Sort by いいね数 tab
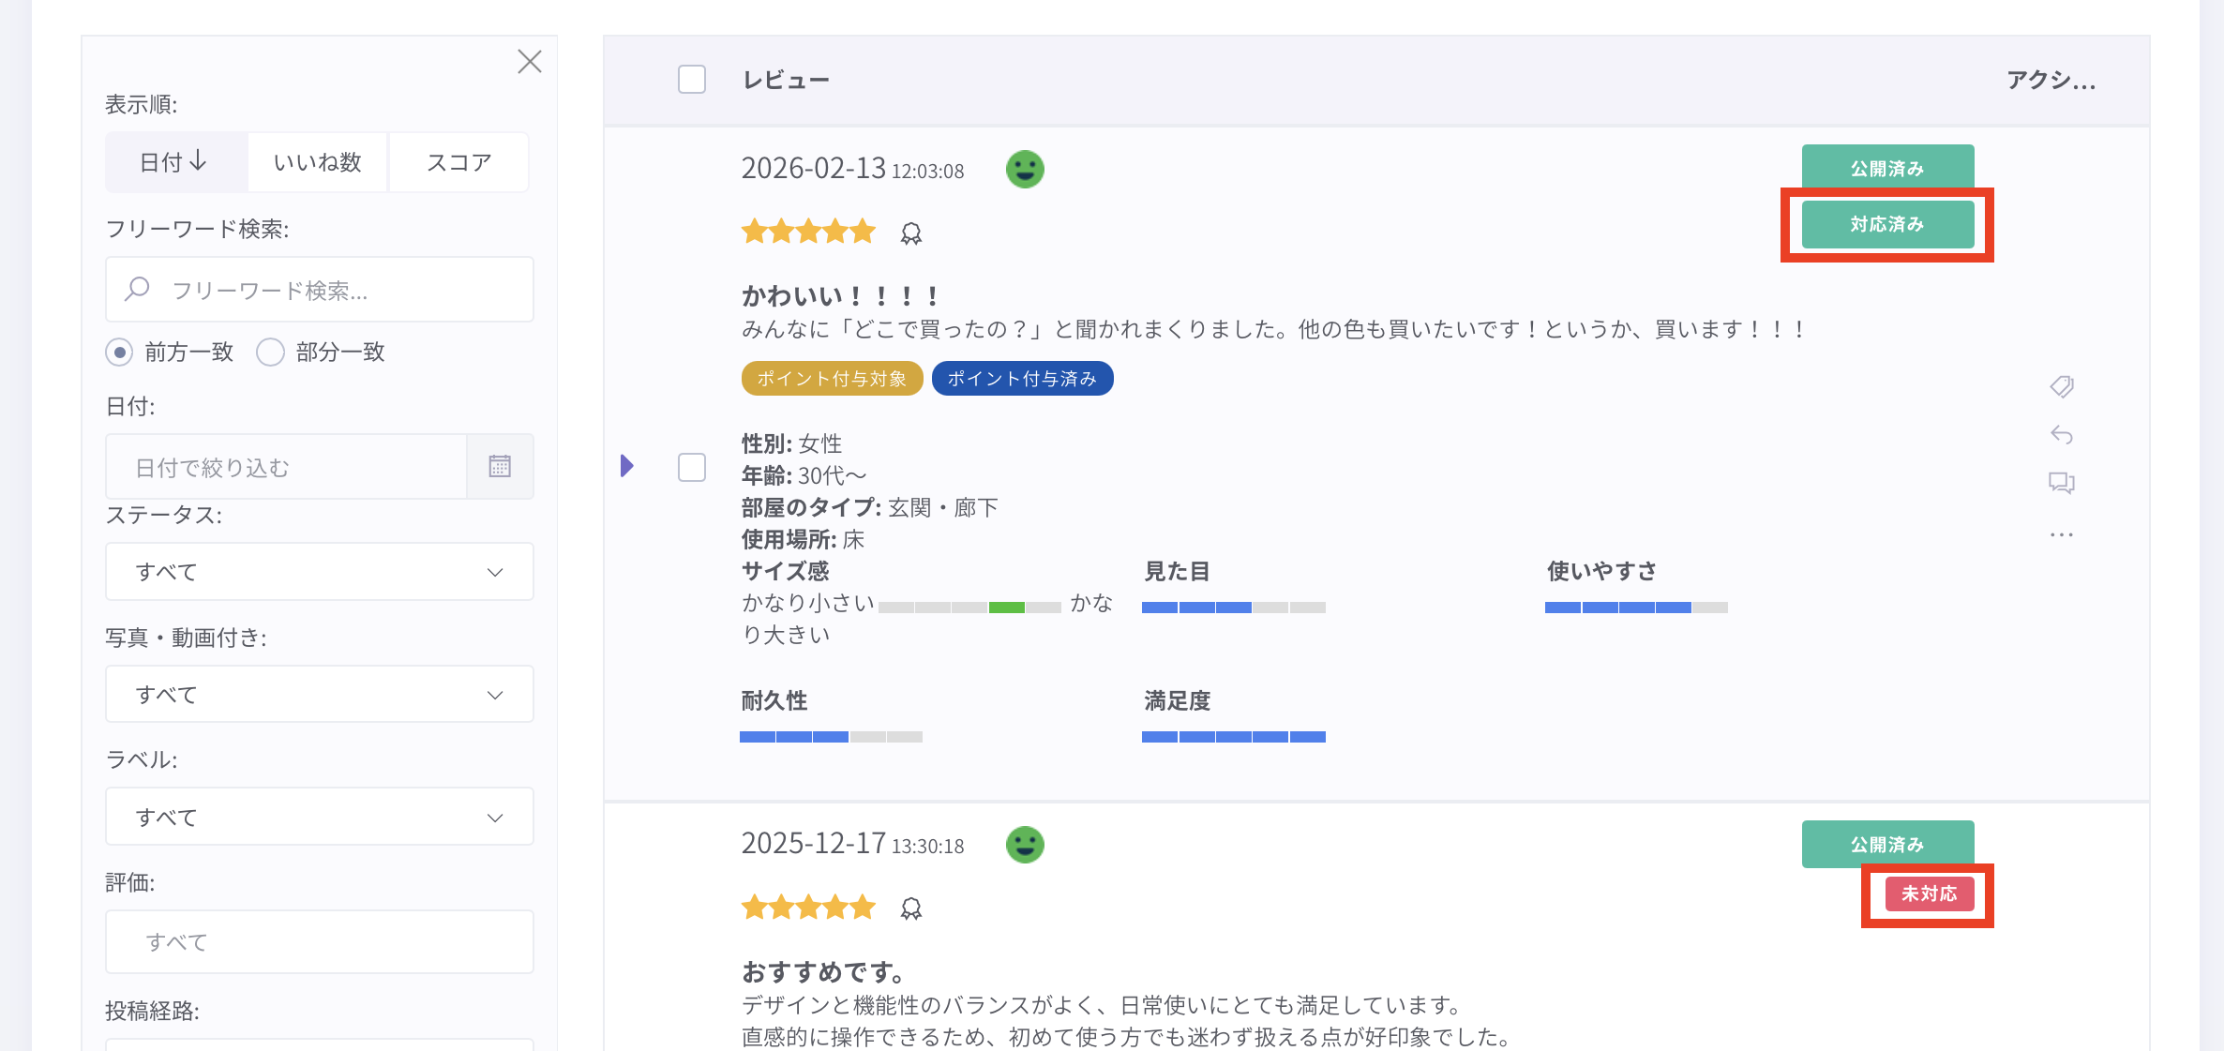 317,162
